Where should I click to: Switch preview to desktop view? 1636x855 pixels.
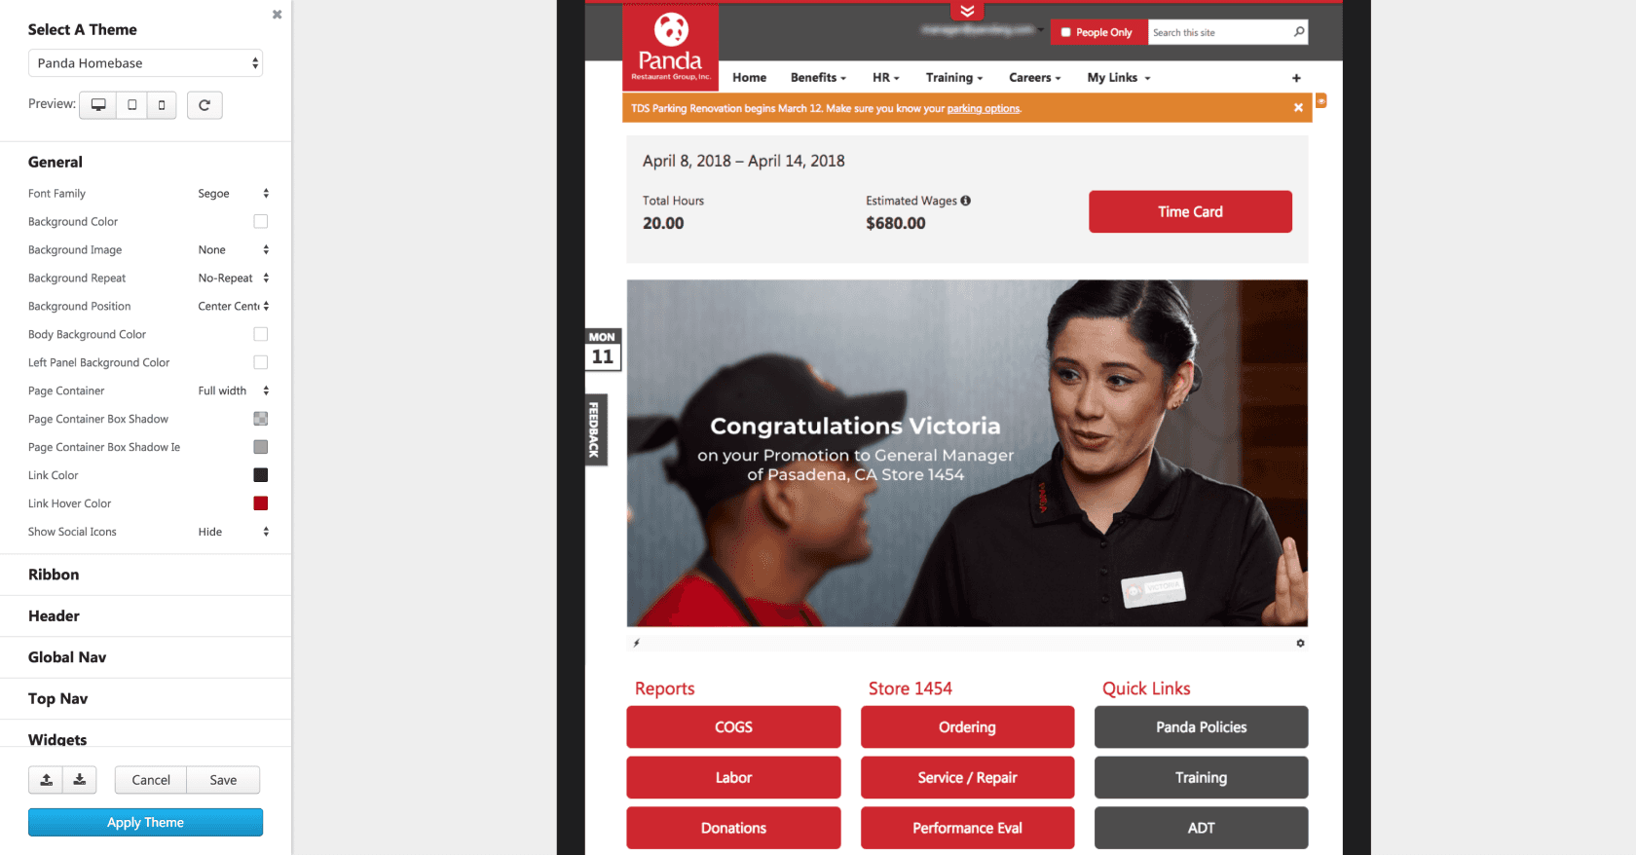(x=98, y=105)
